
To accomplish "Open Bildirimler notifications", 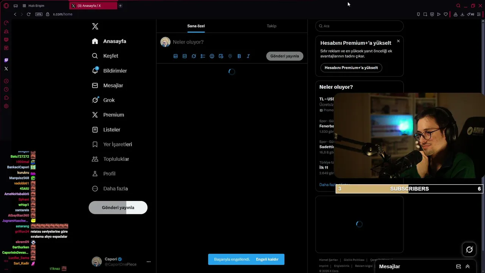I will click(x=110, y=71).
